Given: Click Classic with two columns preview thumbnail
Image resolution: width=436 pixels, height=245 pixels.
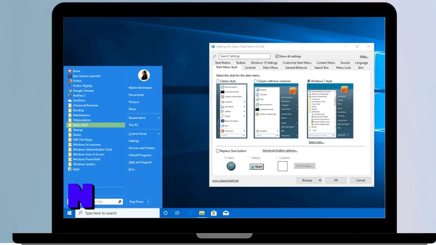Looking at the screenshot, I should tap(276, 111).
